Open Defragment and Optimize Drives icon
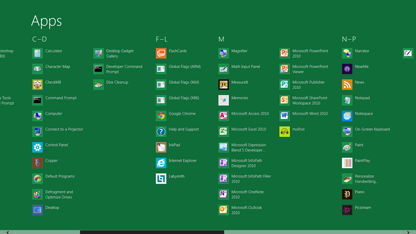The width and height of the screenshot is (416, 234). point(37,194)
